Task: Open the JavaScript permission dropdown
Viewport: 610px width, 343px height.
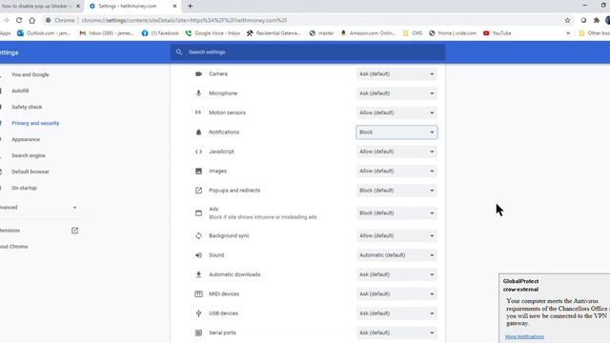Action: click(x=396, y=151)
